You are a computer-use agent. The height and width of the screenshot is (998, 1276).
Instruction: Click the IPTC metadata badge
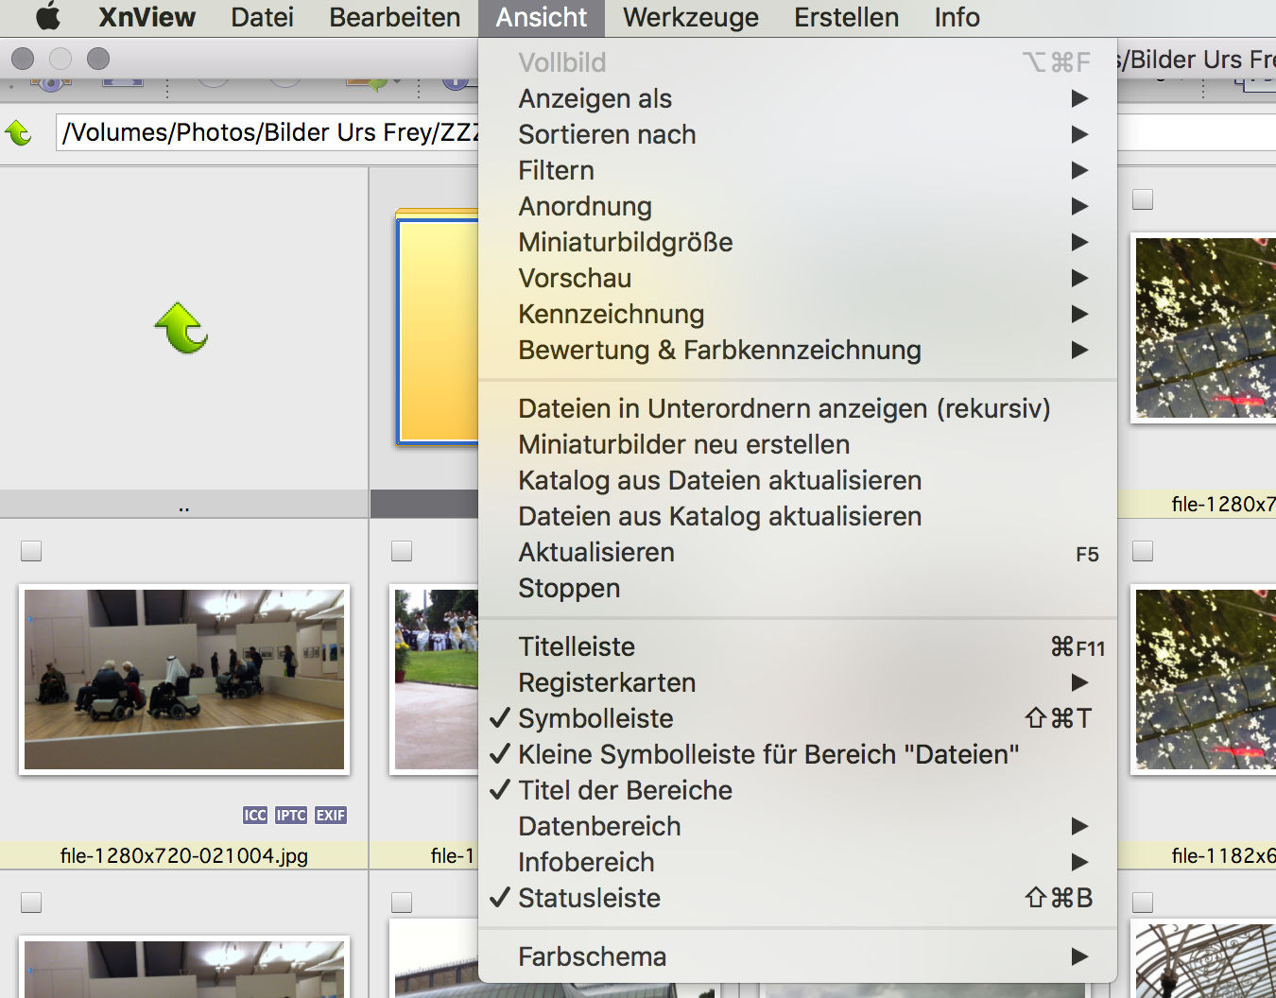(291, 815)
